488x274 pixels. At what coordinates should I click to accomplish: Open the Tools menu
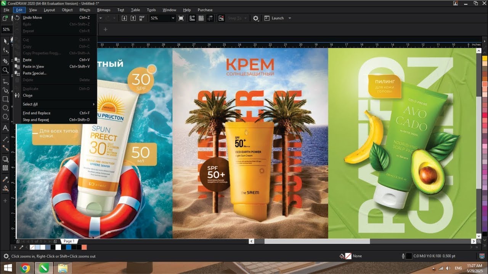coord(151,10)
